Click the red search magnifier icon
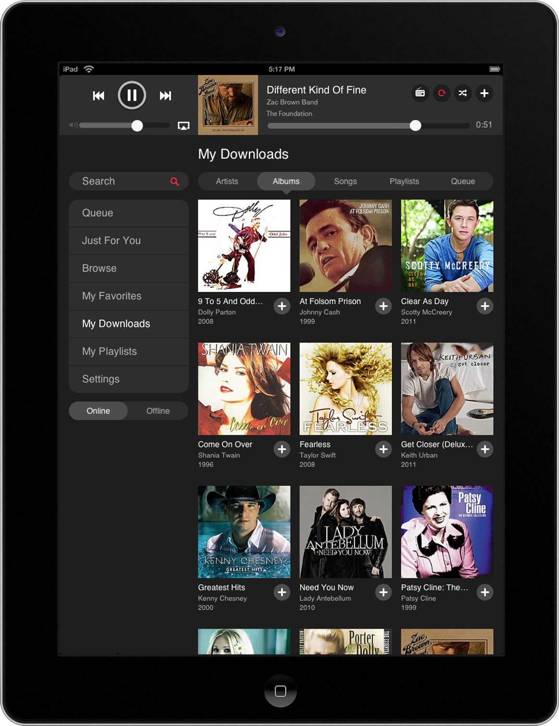Screen dimensions: 559x726 (x=174, y=181)
